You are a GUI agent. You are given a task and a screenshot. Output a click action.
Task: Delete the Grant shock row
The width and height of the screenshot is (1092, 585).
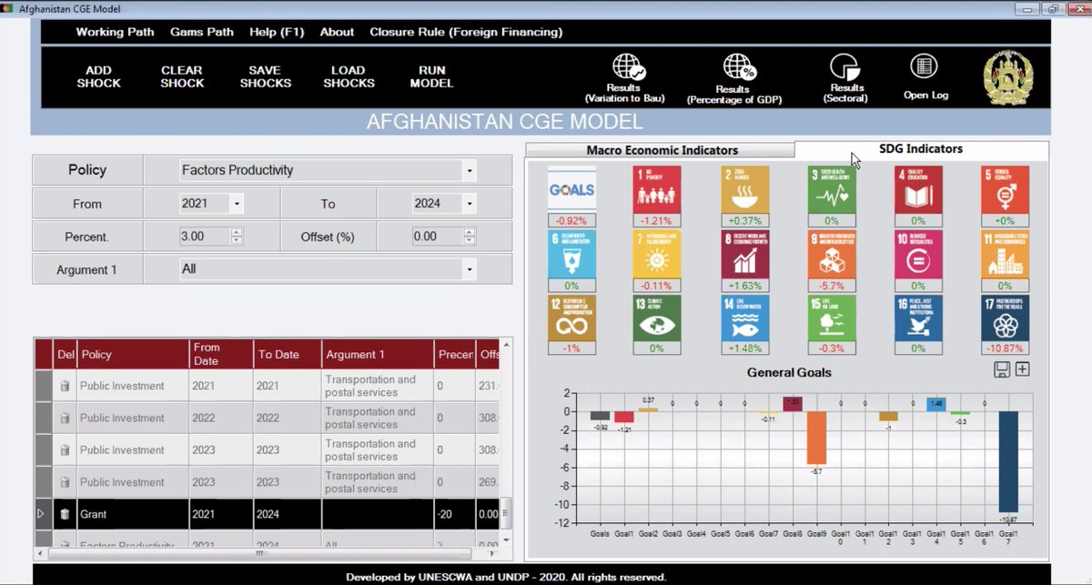[x=65, y=514]
